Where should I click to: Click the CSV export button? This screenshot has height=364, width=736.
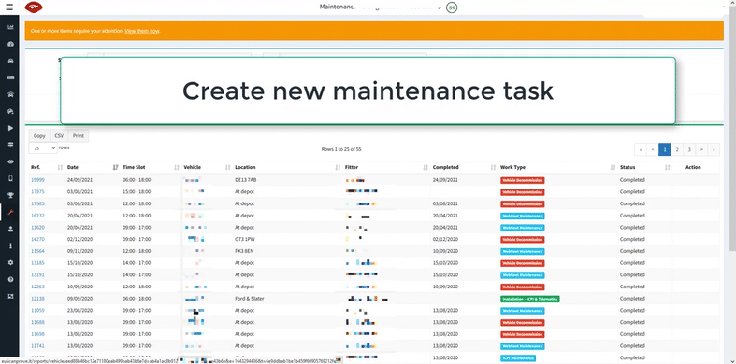tap(59, 136)
